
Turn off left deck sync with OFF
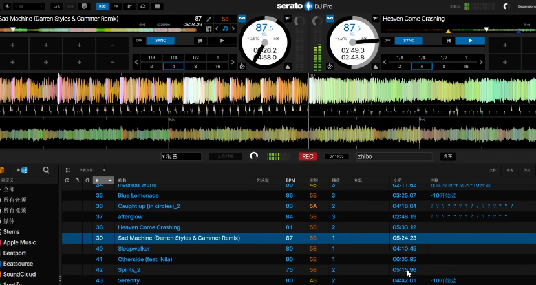pos(139,40)
